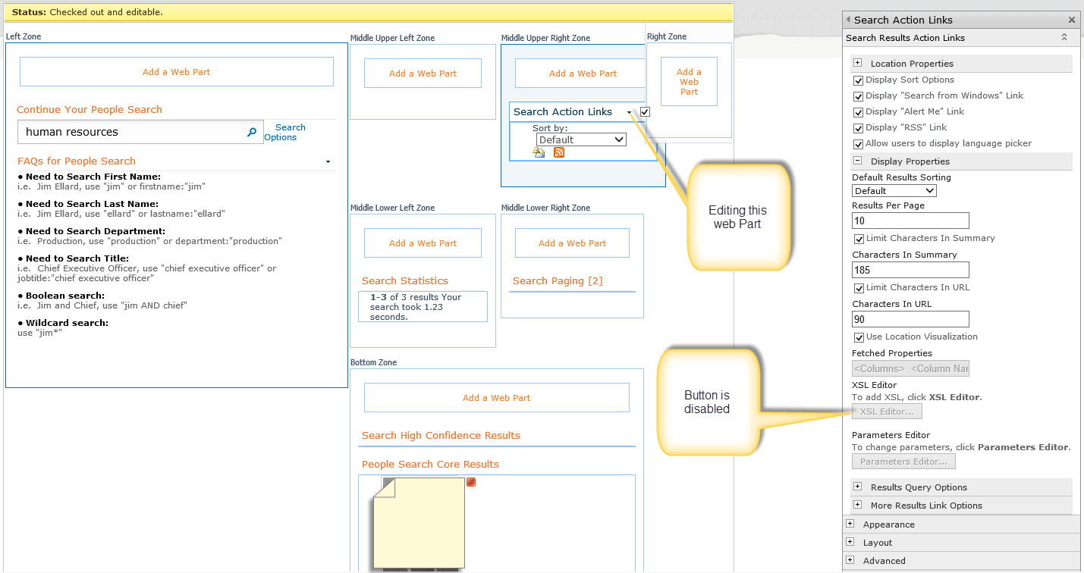Expand Location Properties section
This screenshot has height=573, width=1084.
(858, 63)
